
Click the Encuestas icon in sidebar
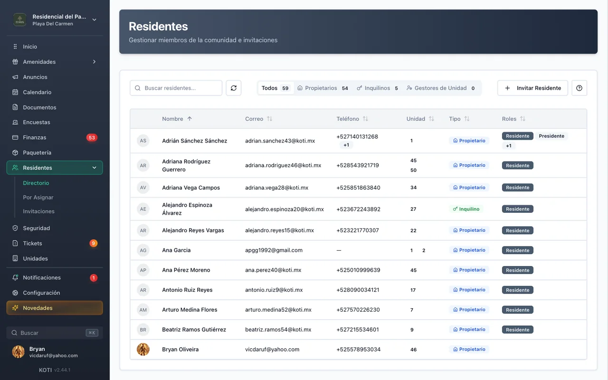pyautogui.click(x=15, y=122)
